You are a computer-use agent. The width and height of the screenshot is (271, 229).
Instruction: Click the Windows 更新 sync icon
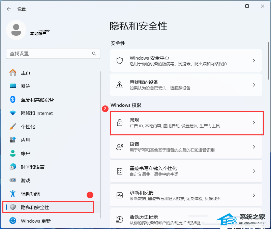point(13,221)
